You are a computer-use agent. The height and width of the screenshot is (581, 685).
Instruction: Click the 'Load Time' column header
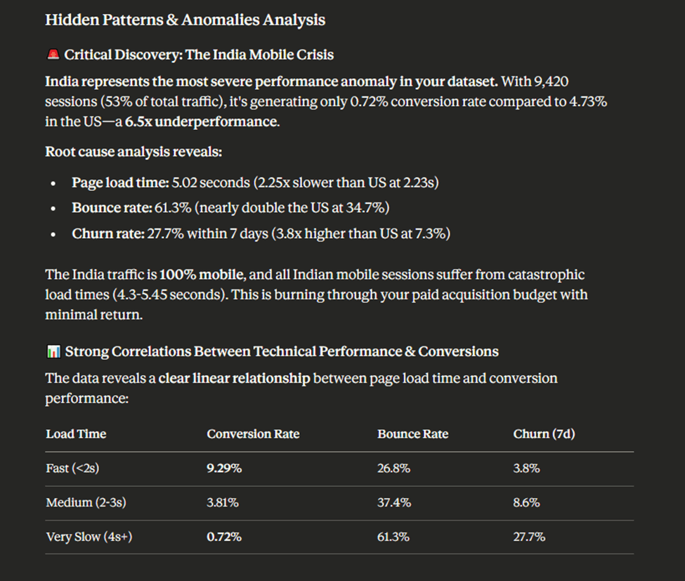pyautogui.click(x=76, y=434)
